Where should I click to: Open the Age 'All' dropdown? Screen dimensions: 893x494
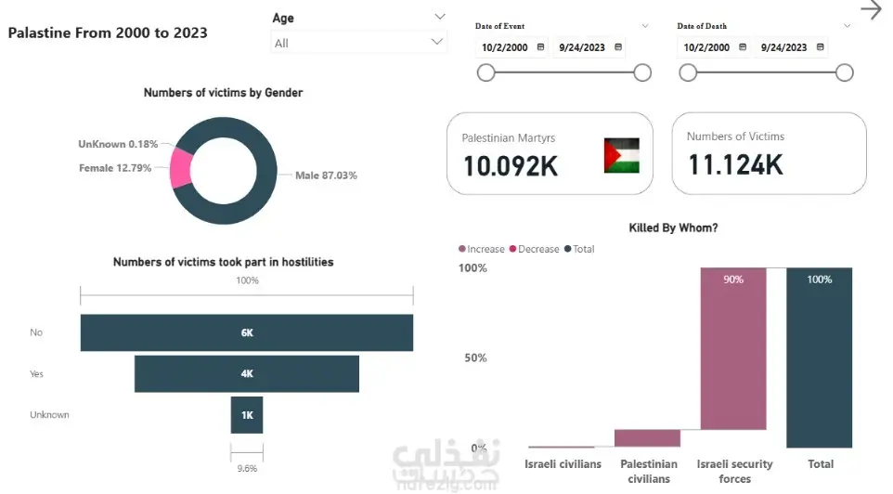(438, 43)
